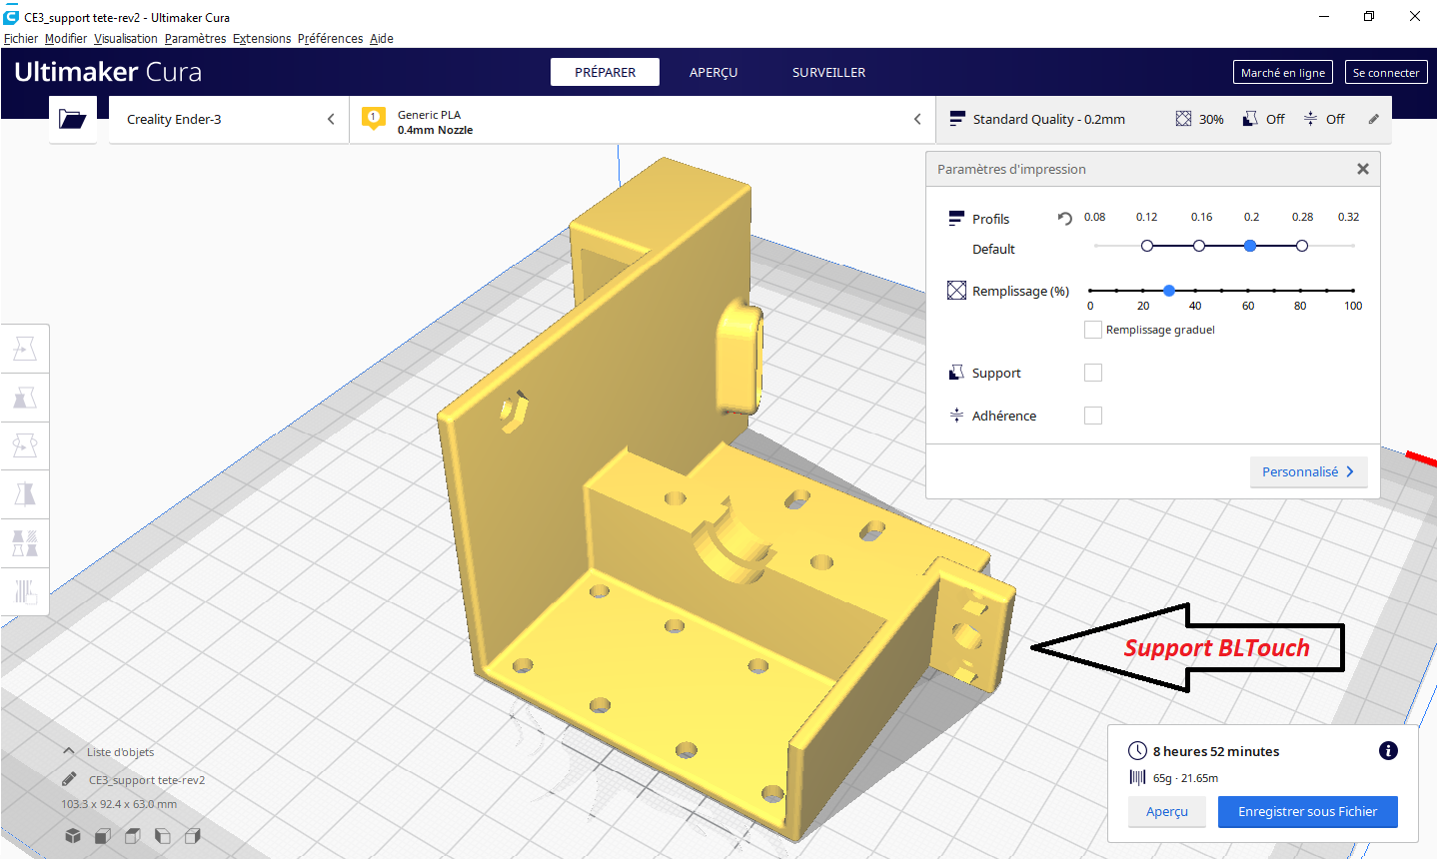Click the 103.3 x 92.4 x 63.0 mm dimensions
The image size is (1437, 859).
119,804
